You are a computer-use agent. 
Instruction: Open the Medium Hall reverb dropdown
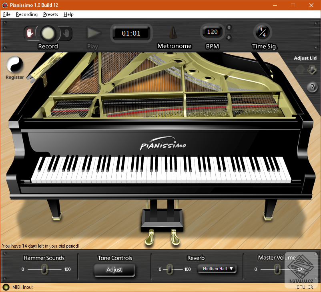coord(217,269)
